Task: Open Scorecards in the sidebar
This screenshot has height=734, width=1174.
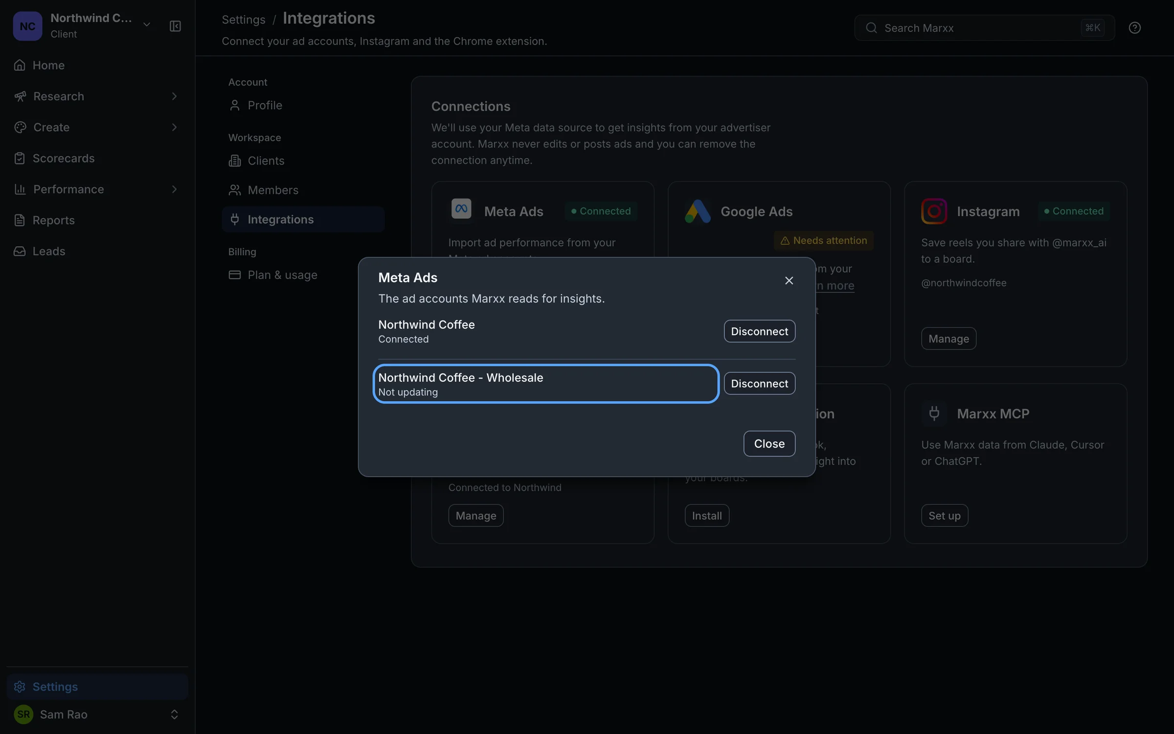Action: (x=97, y=158)
